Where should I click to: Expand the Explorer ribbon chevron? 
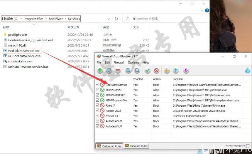point(202,11)
